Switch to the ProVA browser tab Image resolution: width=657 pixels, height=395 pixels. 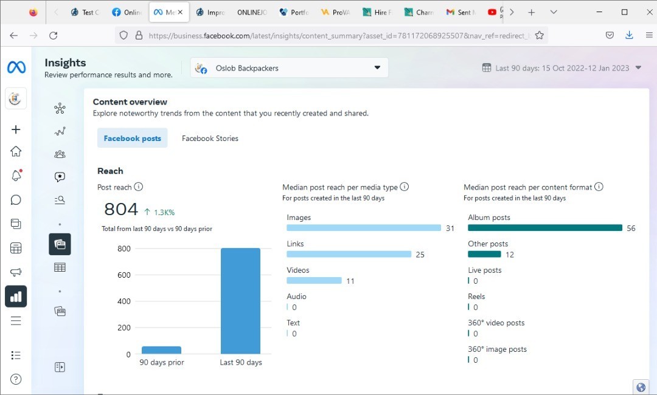point(335,12)
